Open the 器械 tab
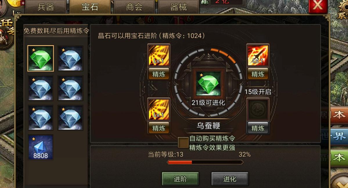Screen dimensions: 348x188 coord(178,7)
